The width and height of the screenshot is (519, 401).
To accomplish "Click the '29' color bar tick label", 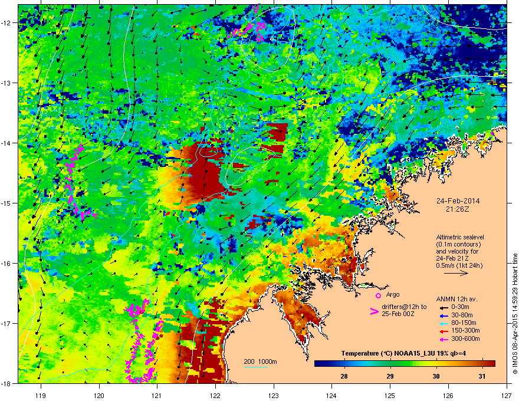I will [390, 376].
